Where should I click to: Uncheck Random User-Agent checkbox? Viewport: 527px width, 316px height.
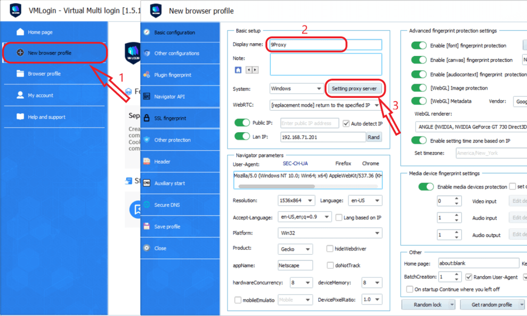coord(468,277)
